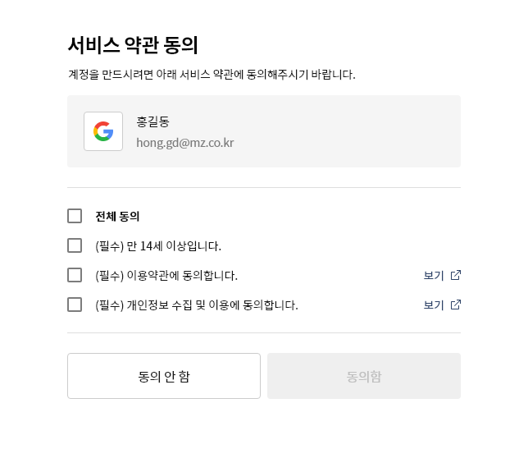Click the account creation instruction subtitle
This screenshot has width=528, height=449.
(212, 74)
